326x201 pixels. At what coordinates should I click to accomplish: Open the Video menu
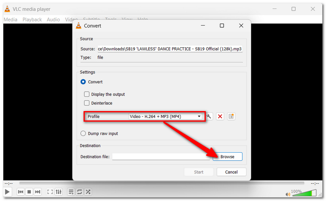point(71,20)
